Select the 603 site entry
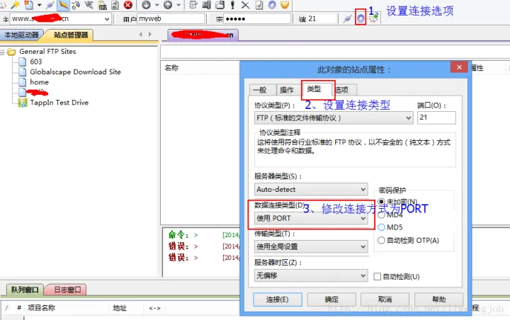 [36, 62]
